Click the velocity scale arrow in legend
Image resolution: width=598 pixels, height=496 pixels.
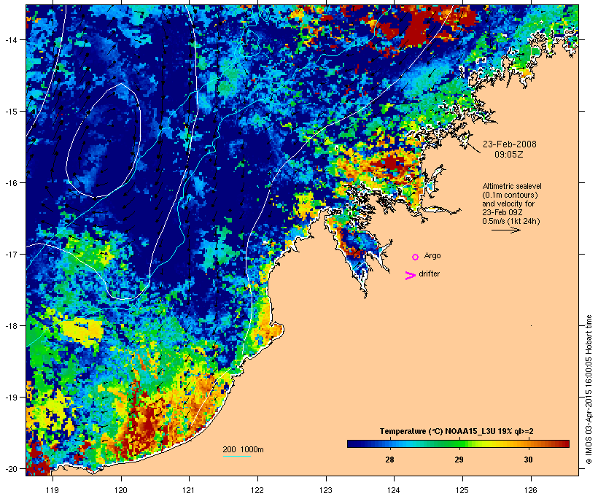pyautogui.click(x=505, y=230)
